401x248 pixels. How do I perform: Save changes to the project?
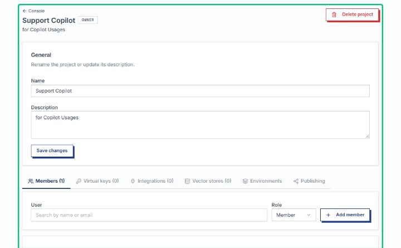click(x=52, y=150)
